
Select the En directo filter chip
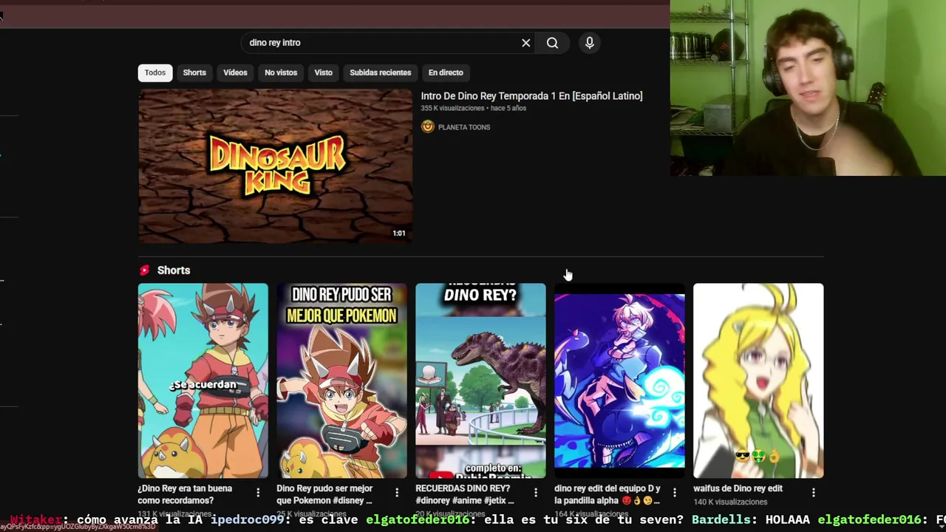(446, 72)
